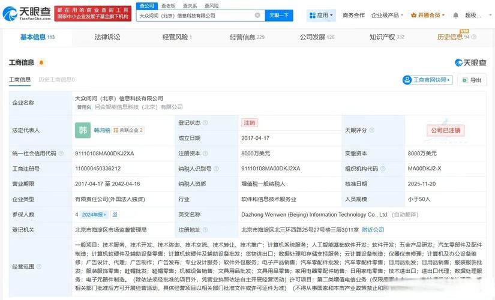
Task: Click 北京市海淀区市场监督管理局 registrar value
Action: point(111,230)
